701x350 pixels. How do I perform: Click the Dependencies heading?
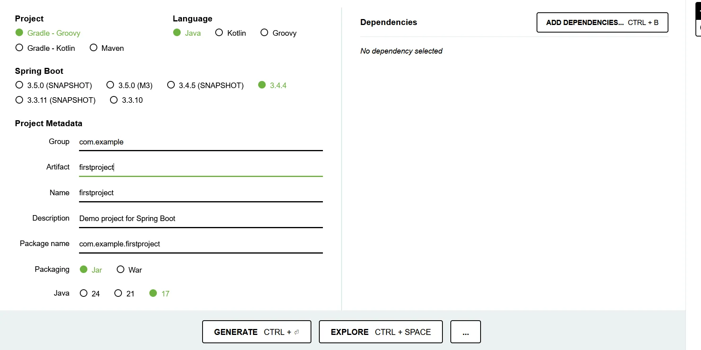(388, 23)
